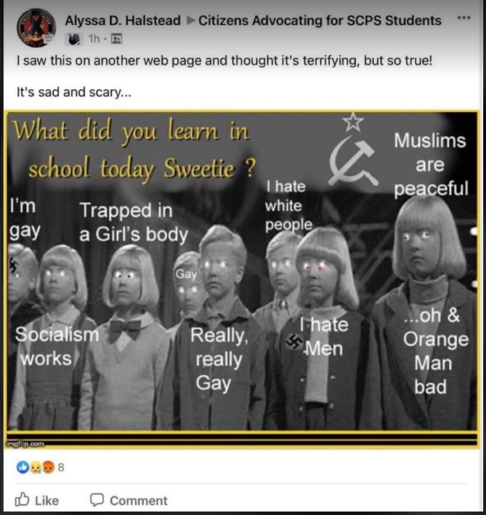Click the group audience privacy icon
The width and height of the screenshot is (486, 515).
[117, 39]
